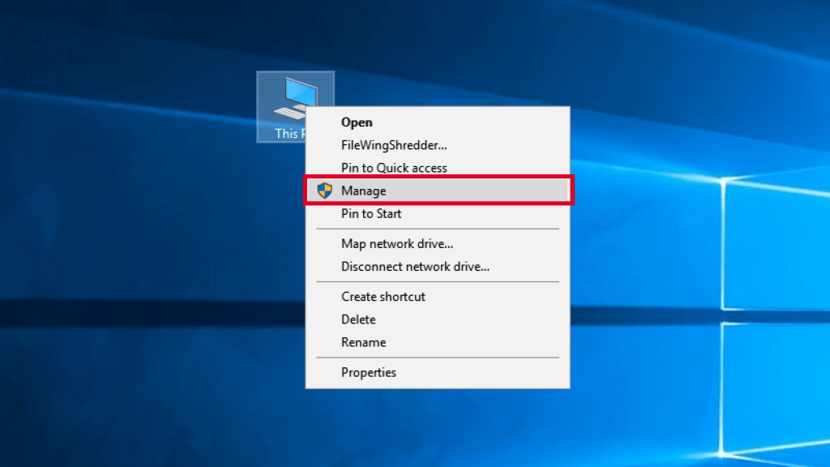Click the desktop wallpaper background

tap(122, 324)
